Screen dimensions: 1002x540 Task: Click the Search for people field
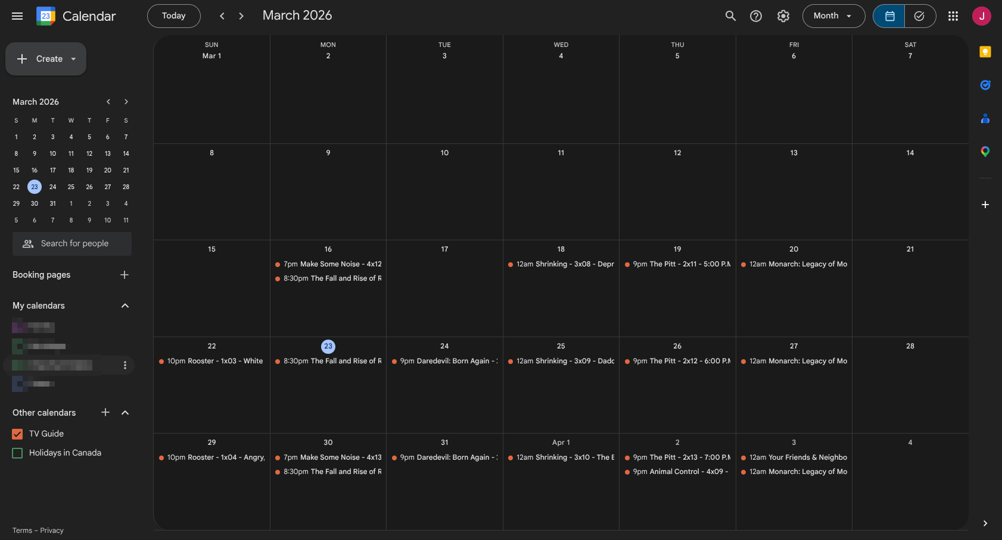(x=72, y=244)
